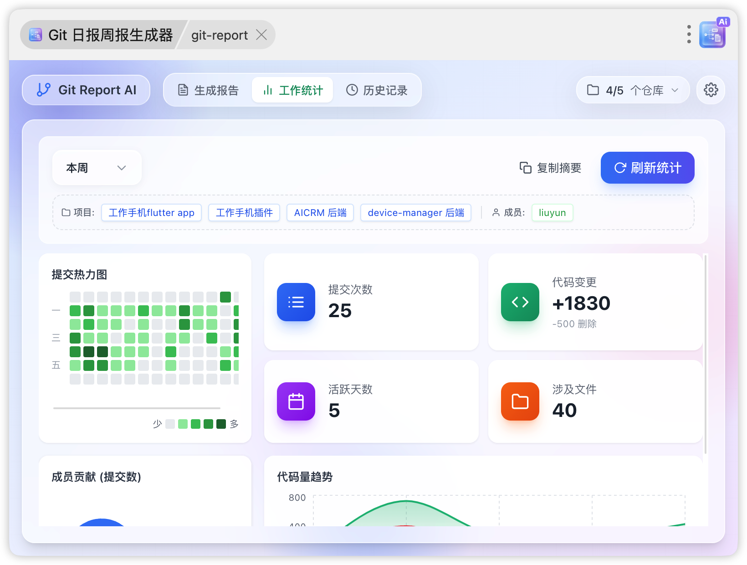Image resolution: width=747 pixels, height=565 pixels.
Task: Click the orange files folder icon
Action: [x=520, y=401]
